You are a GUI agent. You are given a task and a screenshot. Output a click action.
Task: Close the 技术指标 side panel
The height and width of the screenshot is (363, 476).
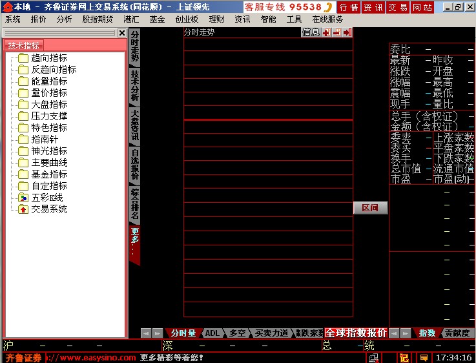point(122,33)
